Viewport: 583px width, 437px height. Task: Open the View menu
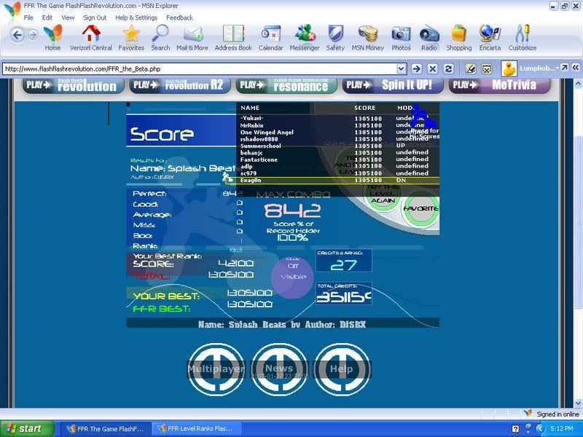(x=68, y=17)
